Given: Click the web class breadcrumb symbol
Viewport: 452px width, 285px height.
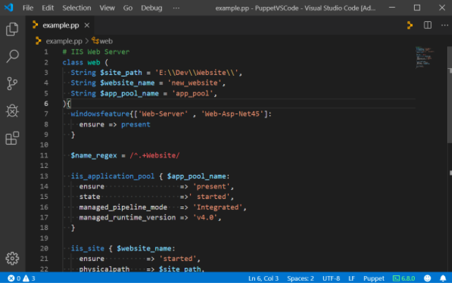Looking at the screenshot, I should click(x=103, y=41).
